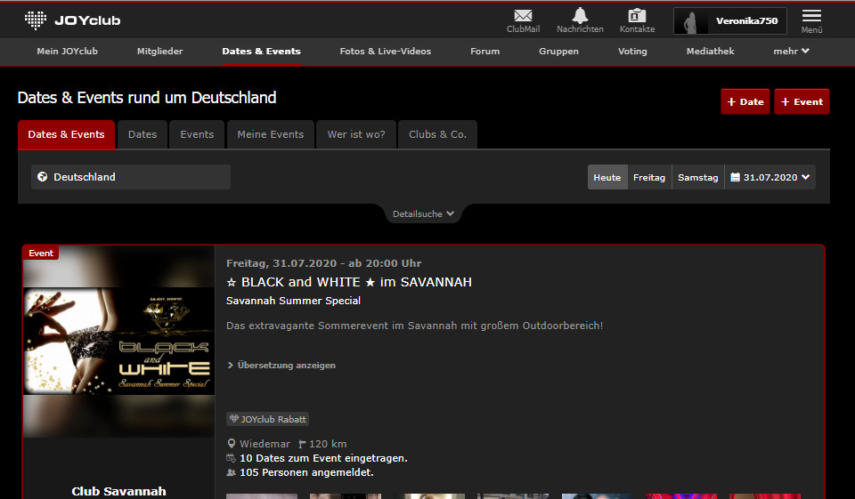Click the globe icon beside Deutschland

[42, 177]
